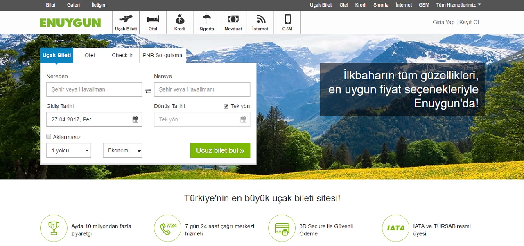Open the Galeri link in top bar
Viewport: 524px width, 246px height.
73,5
